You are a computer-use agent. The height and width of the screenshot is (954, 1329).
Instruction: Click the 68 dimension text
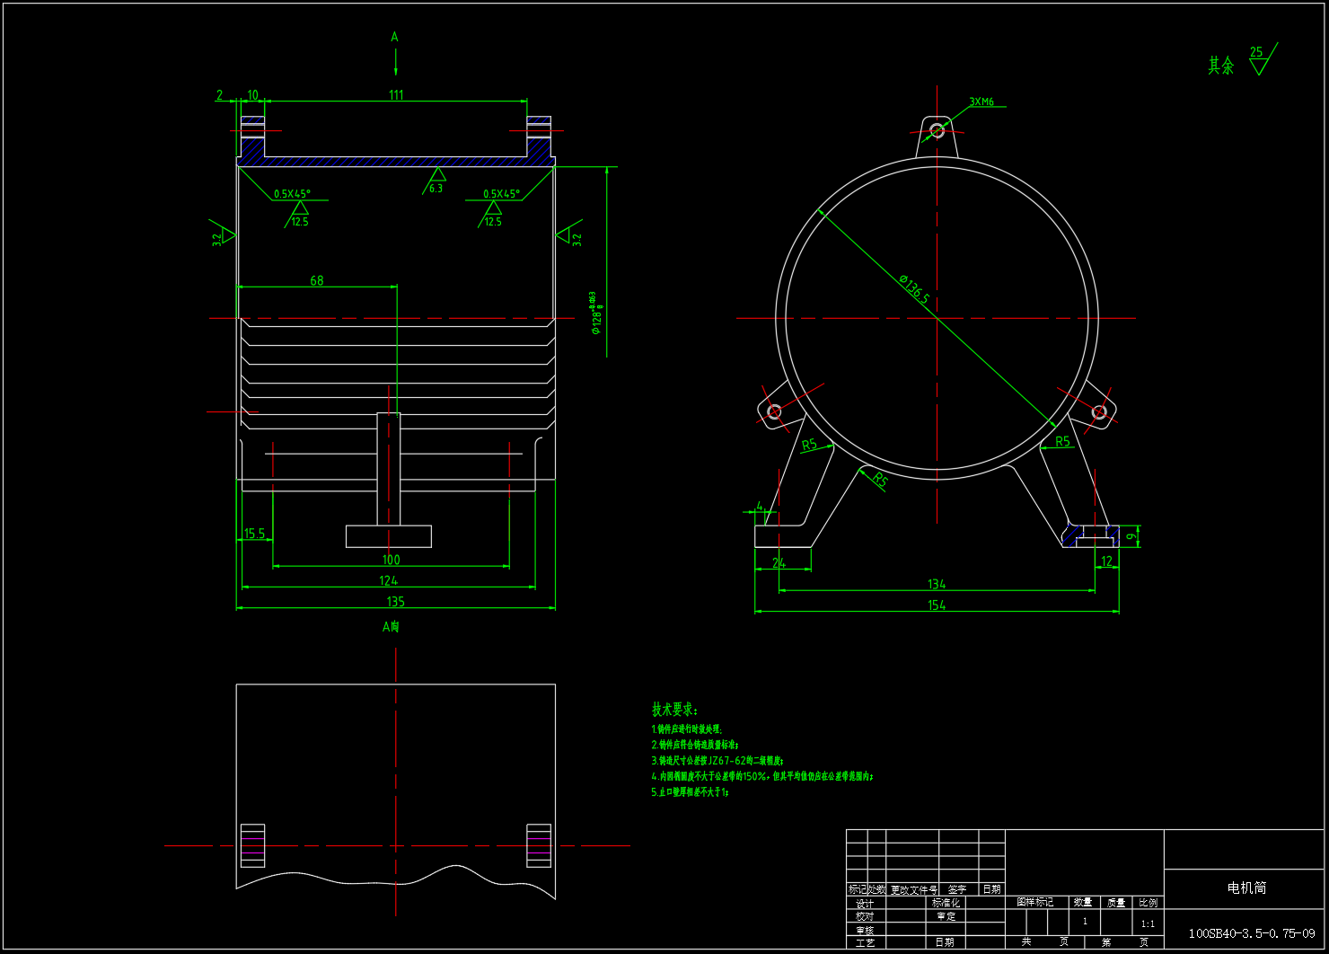pos(317,280)
